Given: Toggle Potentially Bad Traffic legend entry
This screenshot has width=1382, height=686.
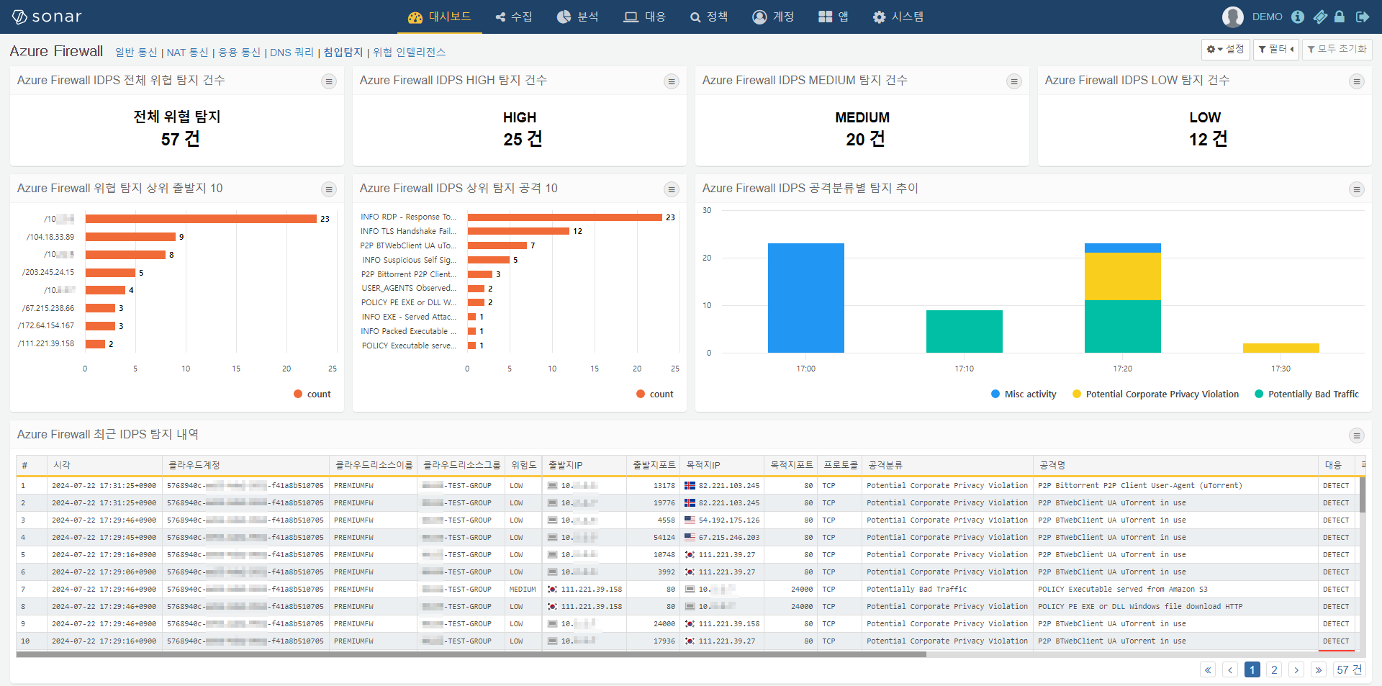Looking at the screenshot, I should [x=1306, y=394].
